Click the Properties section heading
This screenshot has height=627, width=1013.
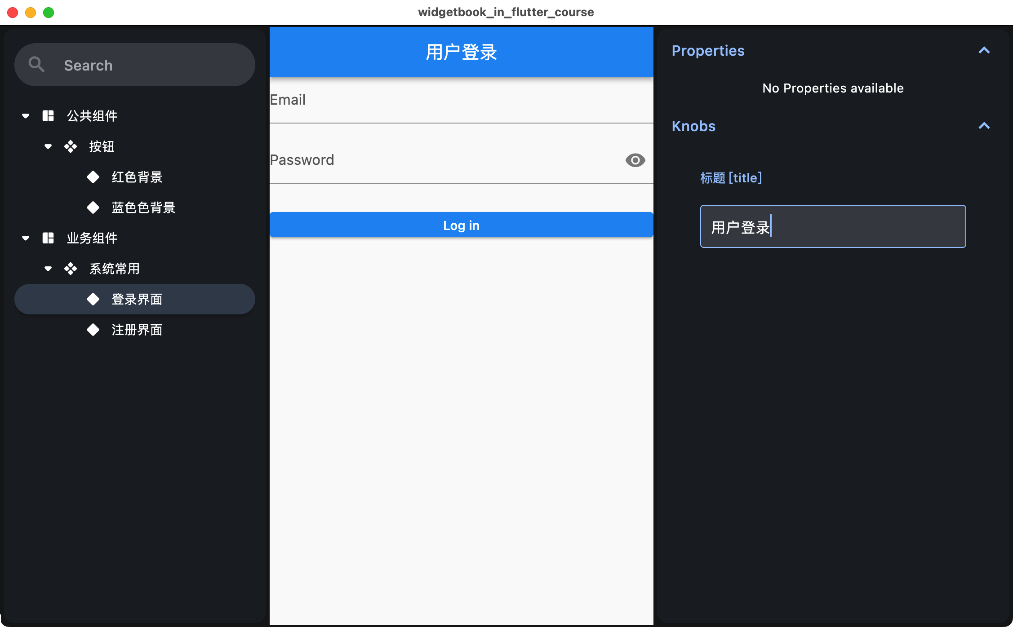pyautogui.click(x=708, y=51)
